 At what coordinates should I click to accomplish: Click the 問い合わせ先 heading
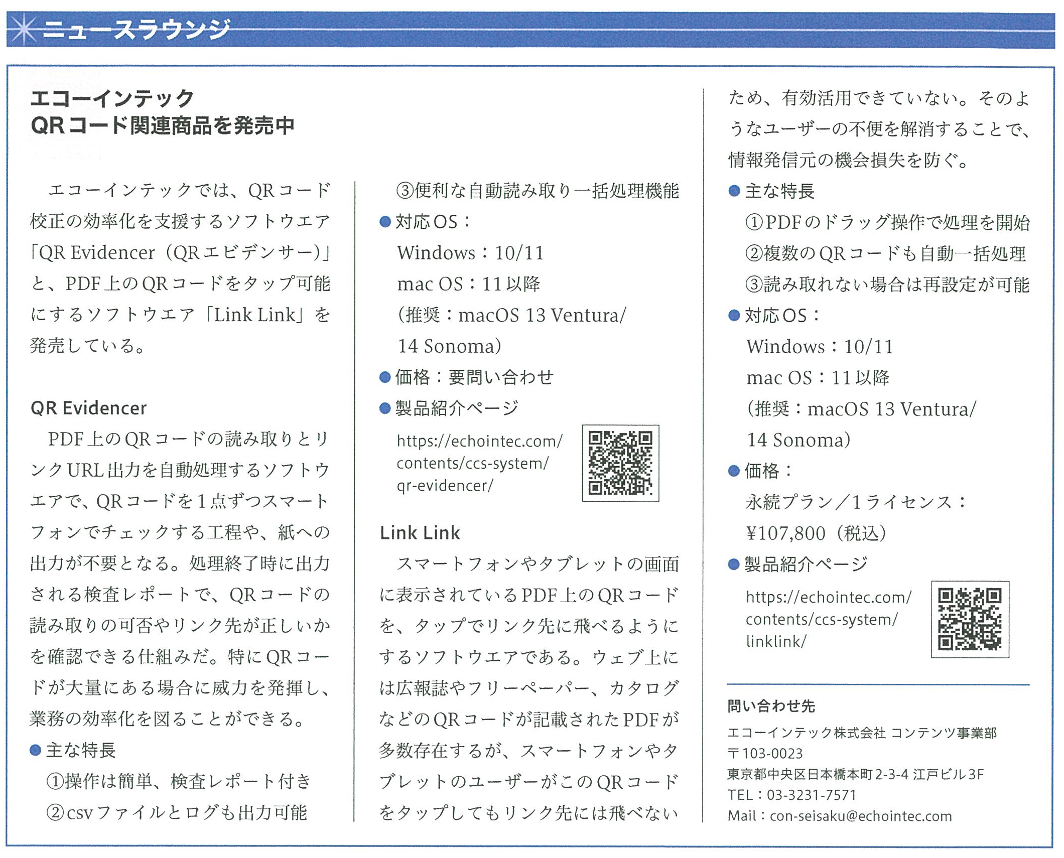coord(771,706)
